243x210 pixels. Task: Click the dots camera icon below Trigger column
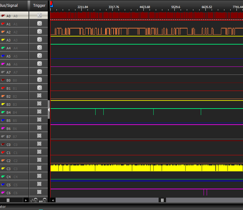43,200
